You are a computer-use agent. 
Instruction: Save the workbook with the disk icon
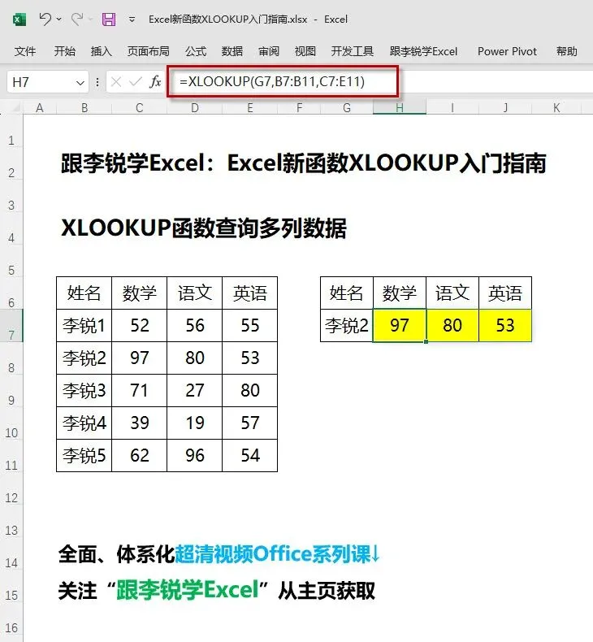[x=109, y=20]
